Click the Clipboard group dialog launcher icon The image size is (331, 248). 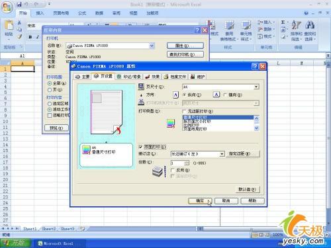[x=21, y=46]
